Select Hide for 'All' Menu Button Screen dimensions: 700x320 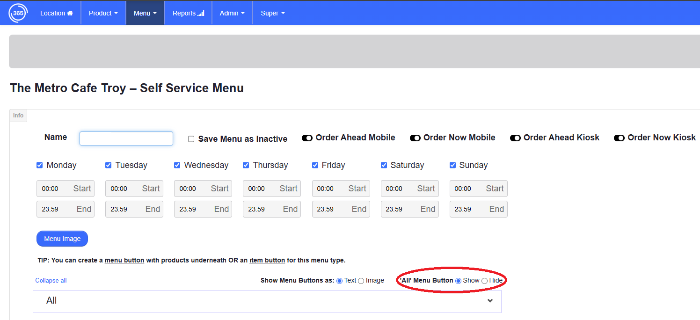(x=485, y=281)
